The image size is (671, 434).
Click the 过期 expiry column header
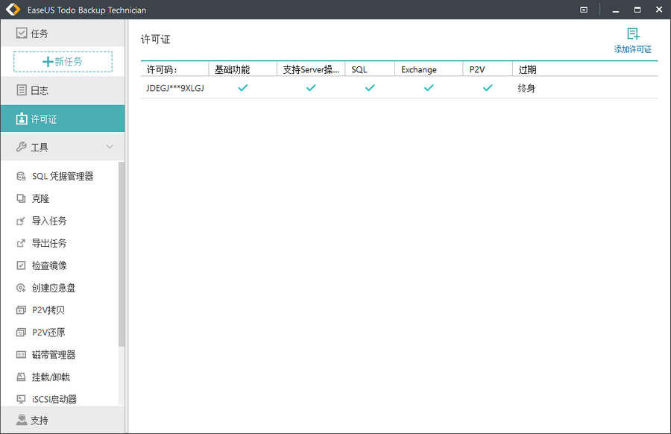[585, 69]
